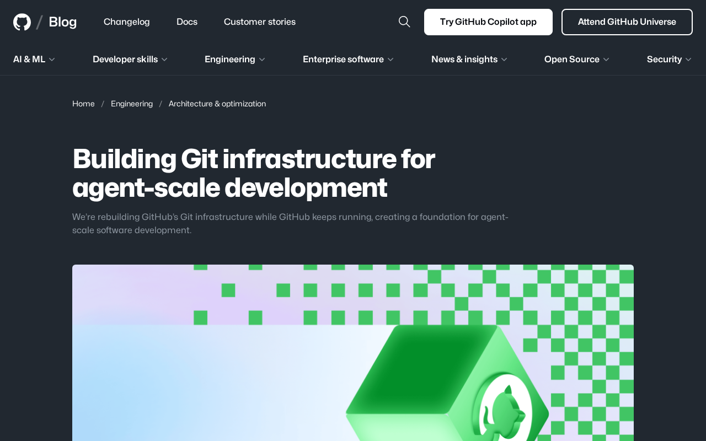Expand the AI & ML menu
Image resolution: width=706 pixels, height=441 pixels.
pos(34,59)
